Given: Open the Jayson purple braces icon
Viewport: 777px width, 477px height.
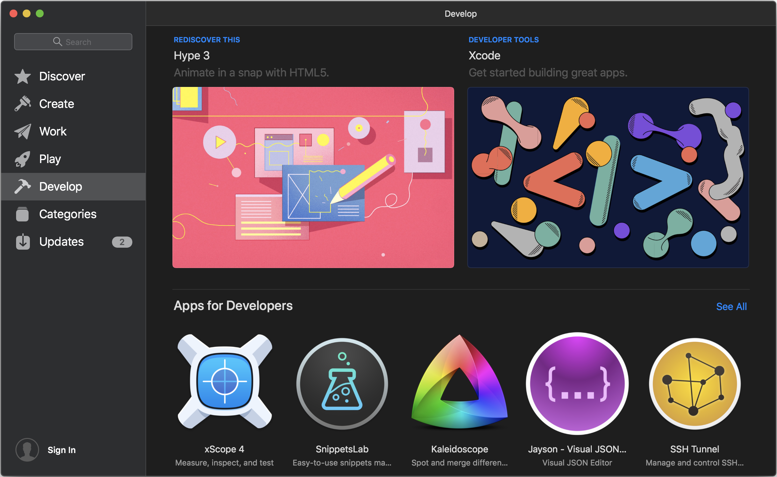Looking at the screenshot, I should click(x=577, y=384).
